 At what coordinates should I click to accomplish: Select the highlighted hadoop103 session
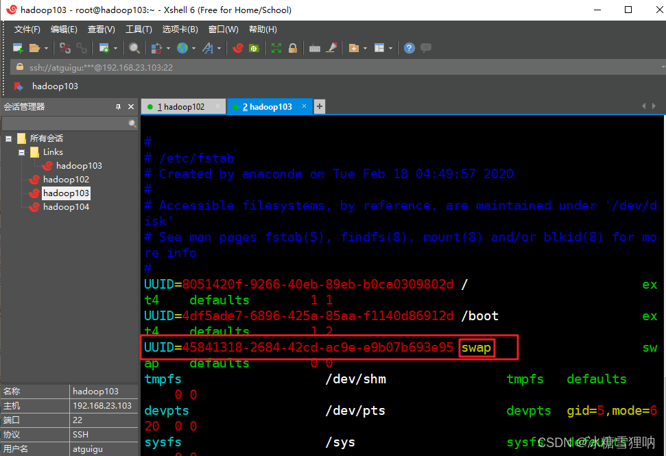pyautogui.click(x=66, y=193)
